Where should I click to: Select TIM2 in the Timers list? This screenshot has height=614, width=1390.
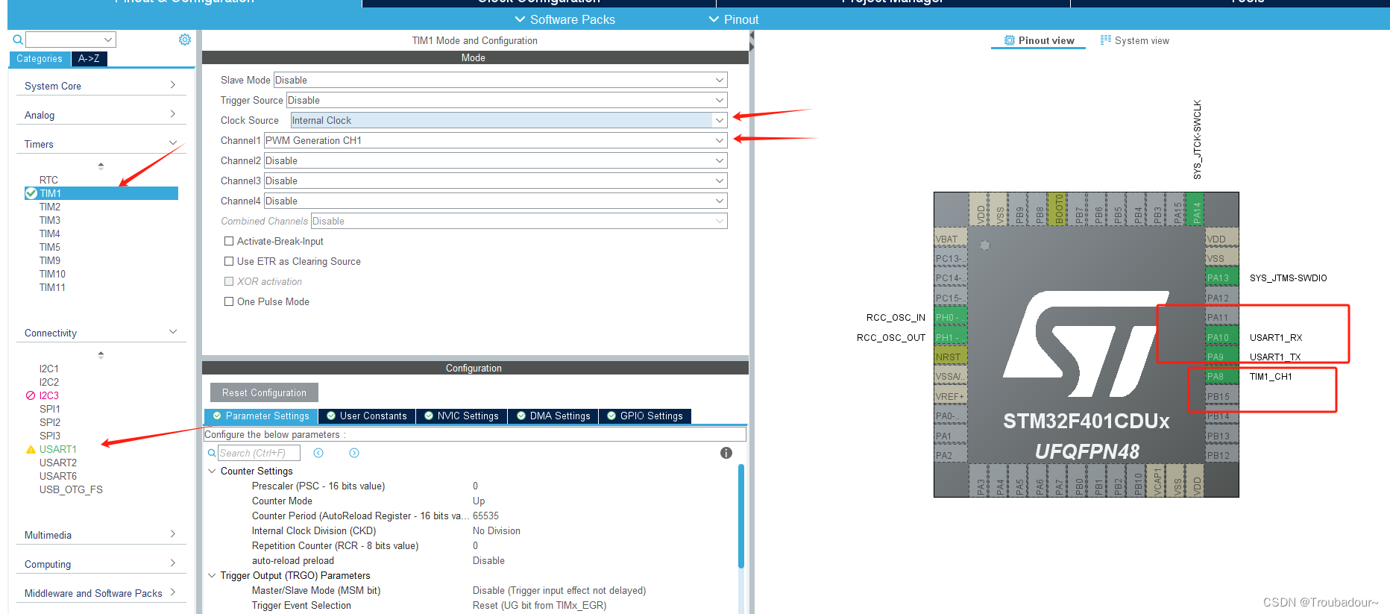50,207
